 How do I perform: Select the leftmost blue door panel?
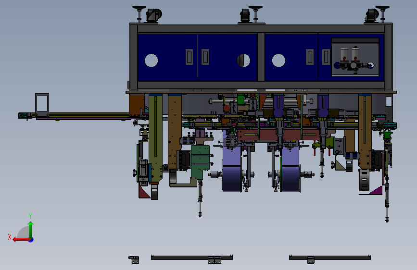click(167, 57)
